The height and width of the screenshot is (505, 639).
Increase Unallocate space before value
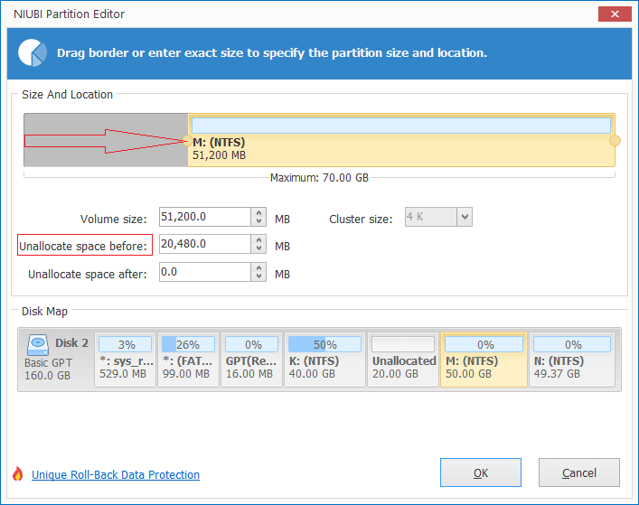(x=259, y=239)
